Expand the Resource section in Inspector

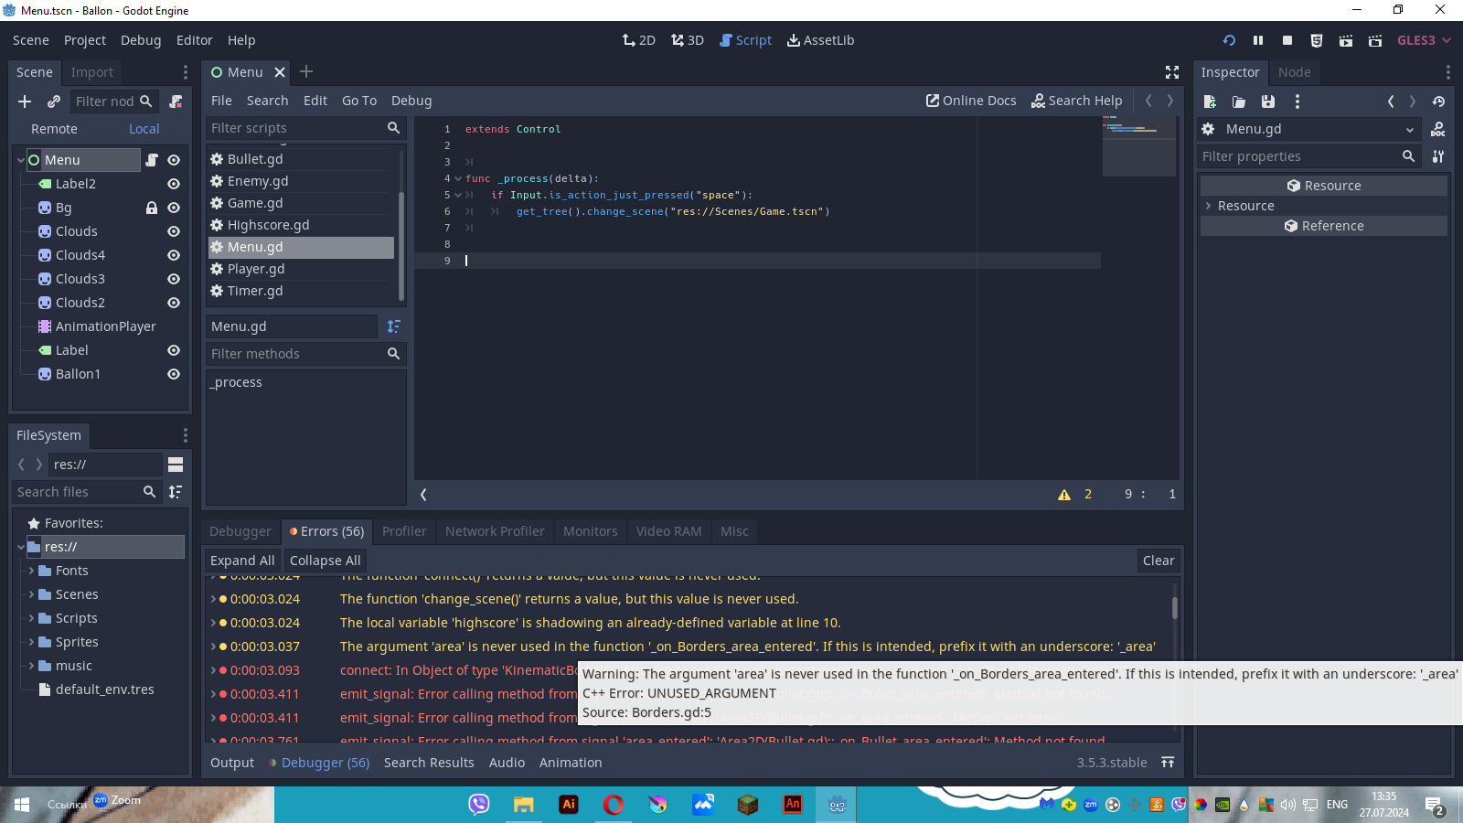tap(1209, 206)
